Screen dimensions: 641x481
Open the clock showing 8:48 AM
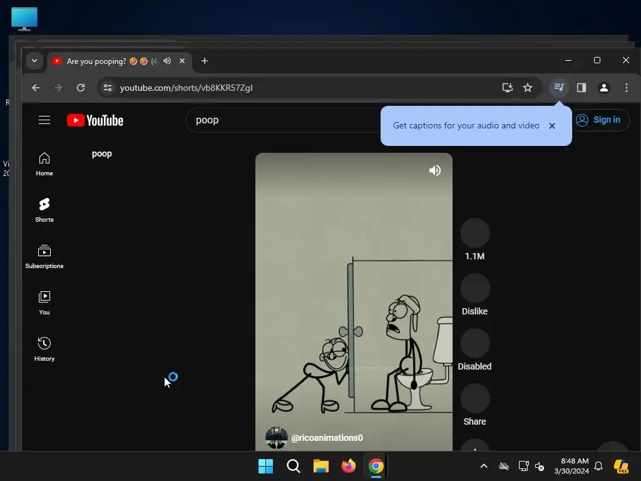pos(572,466)
